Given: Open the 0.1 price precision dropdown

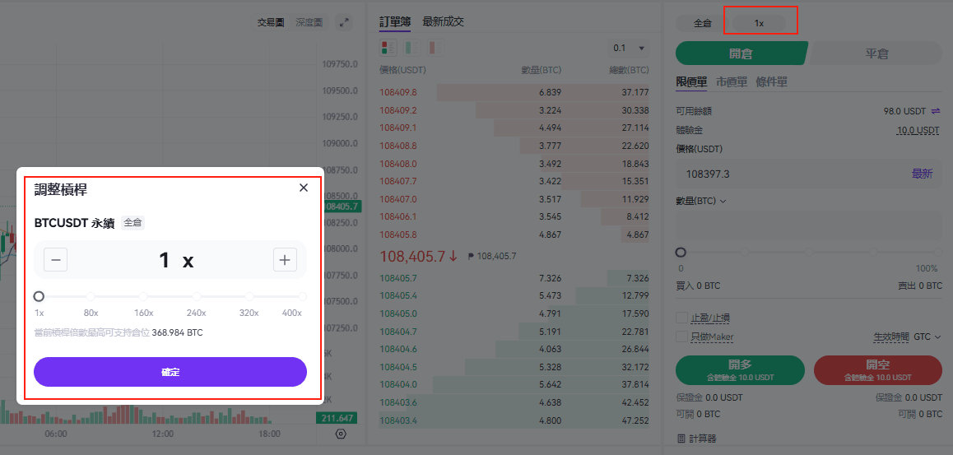Looking at the screenshot, I should pyautogui.click(x=629, y=48).
